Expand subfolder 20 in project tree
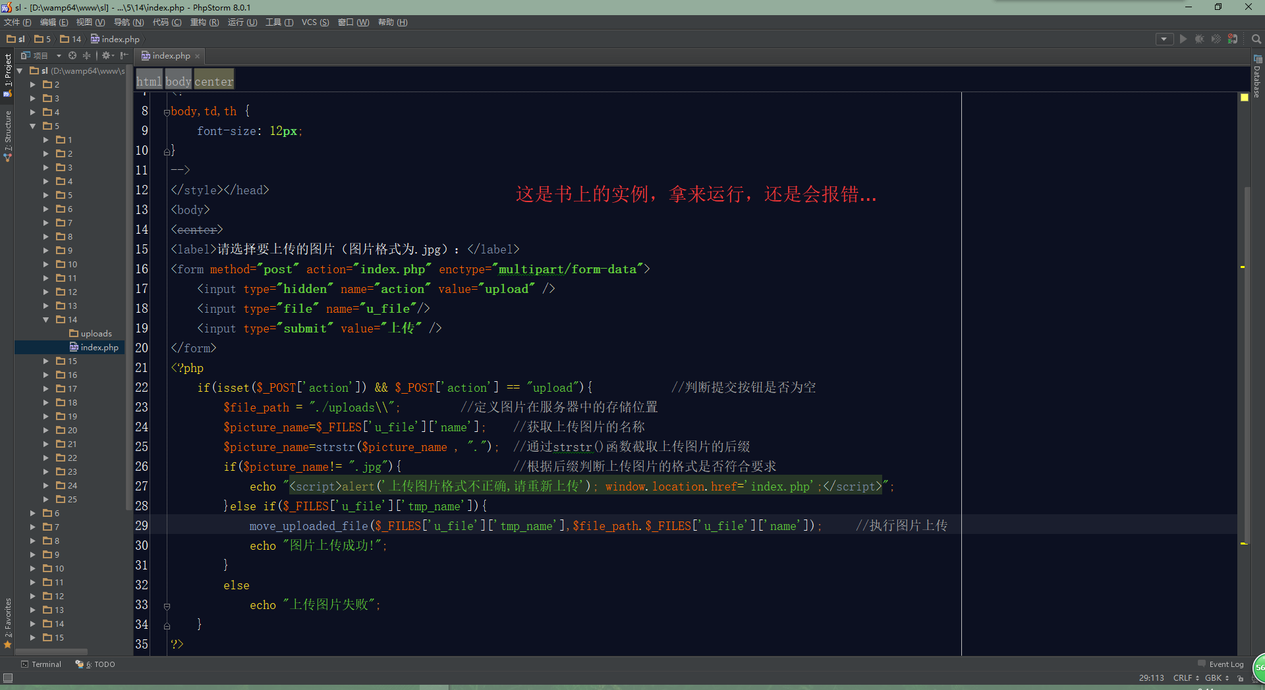This screenshot has height=690, width=1265. (45, 430)
